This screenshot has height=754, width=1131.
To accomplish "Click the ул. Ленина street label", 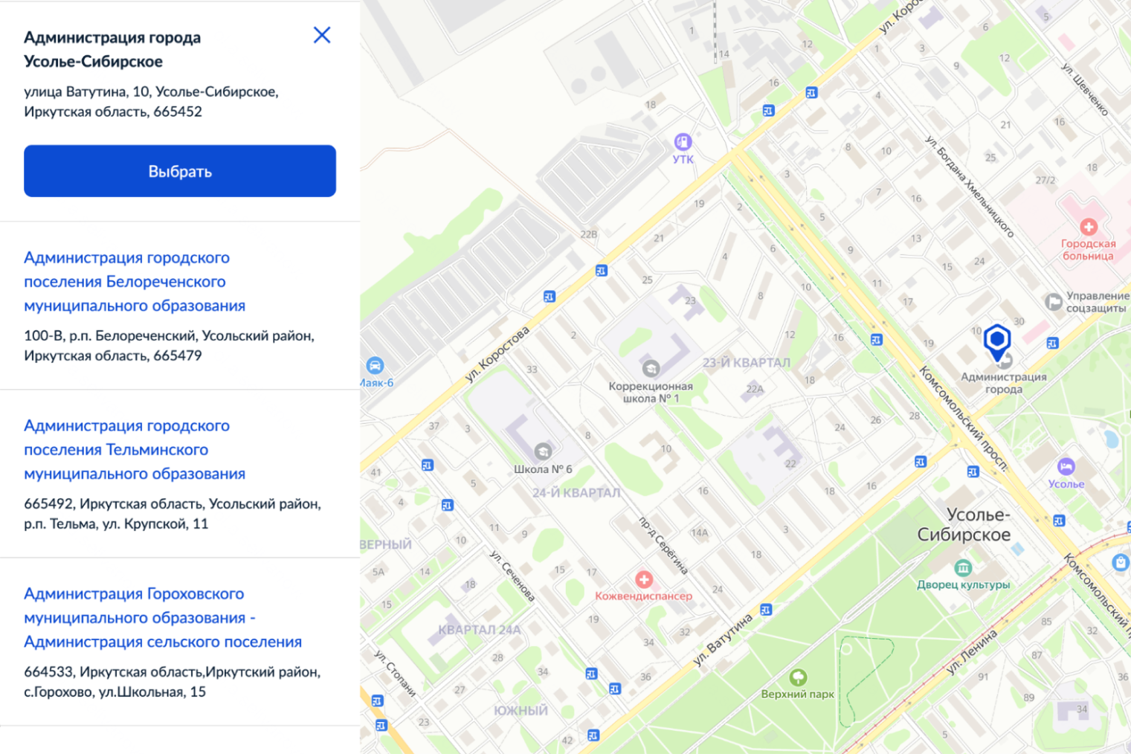I will click(972, 652).
